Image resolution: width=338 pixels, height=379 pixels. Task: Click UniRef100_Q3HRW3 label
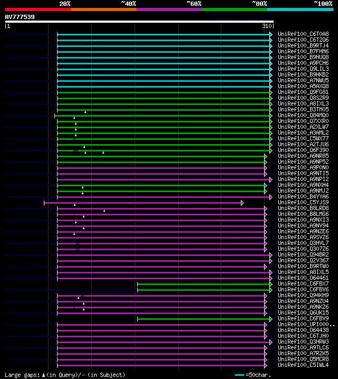303,342
